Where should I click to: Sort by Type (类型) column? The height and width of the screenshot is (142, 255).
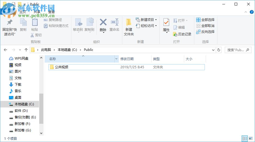pos(168,59)
